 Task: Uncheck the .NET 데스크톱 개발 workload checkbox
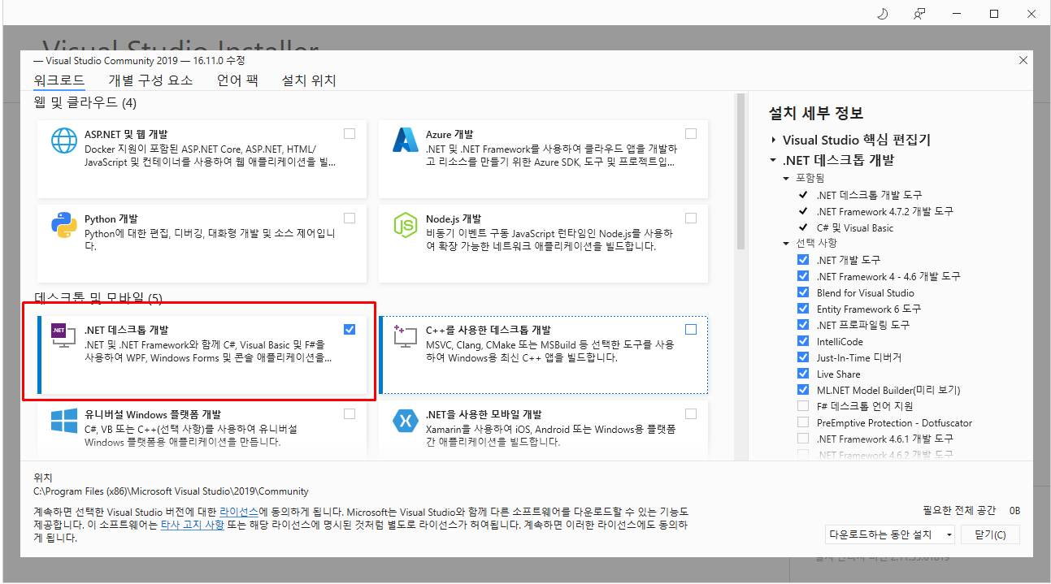pos(350,329)
